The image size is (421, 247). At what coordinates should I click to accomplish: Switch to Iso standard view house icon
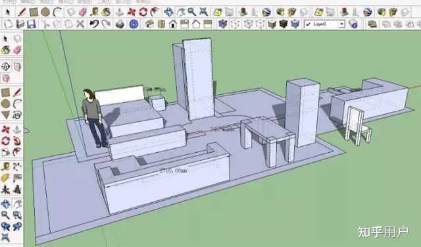point(149,24)
